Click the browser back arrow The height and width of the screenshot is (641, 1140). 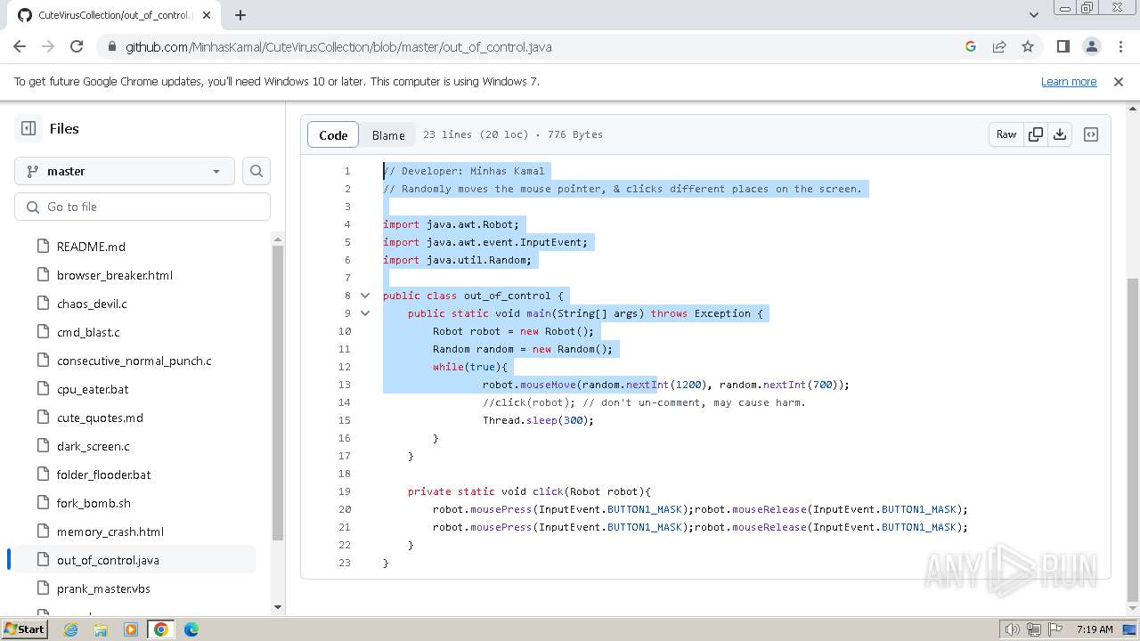(x=20, y=46)
